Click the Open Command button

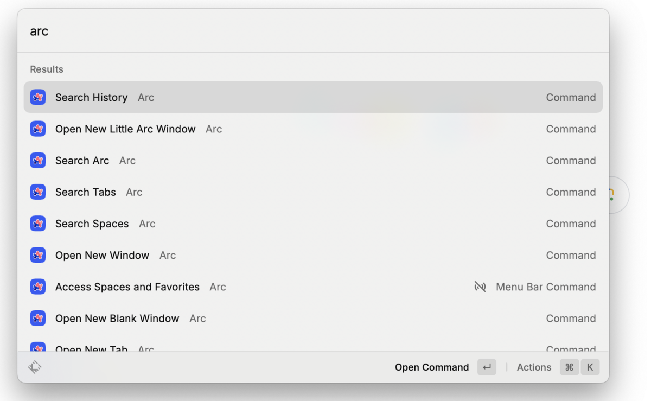pyautogui.click(x=445, y=367)
